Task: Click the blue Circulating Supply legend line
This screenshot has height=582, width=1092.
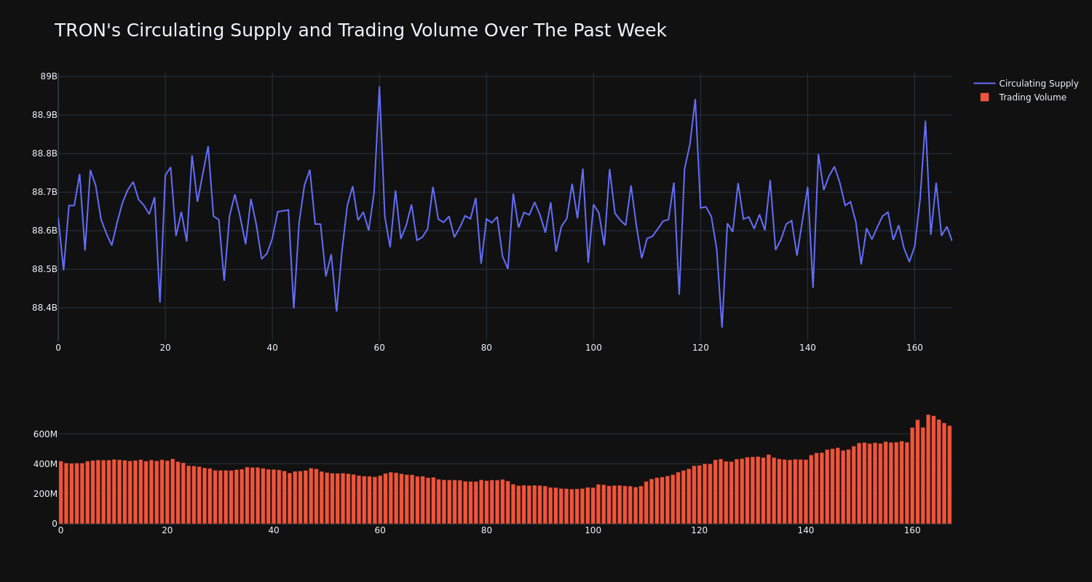Action: [x=984, y=84]
